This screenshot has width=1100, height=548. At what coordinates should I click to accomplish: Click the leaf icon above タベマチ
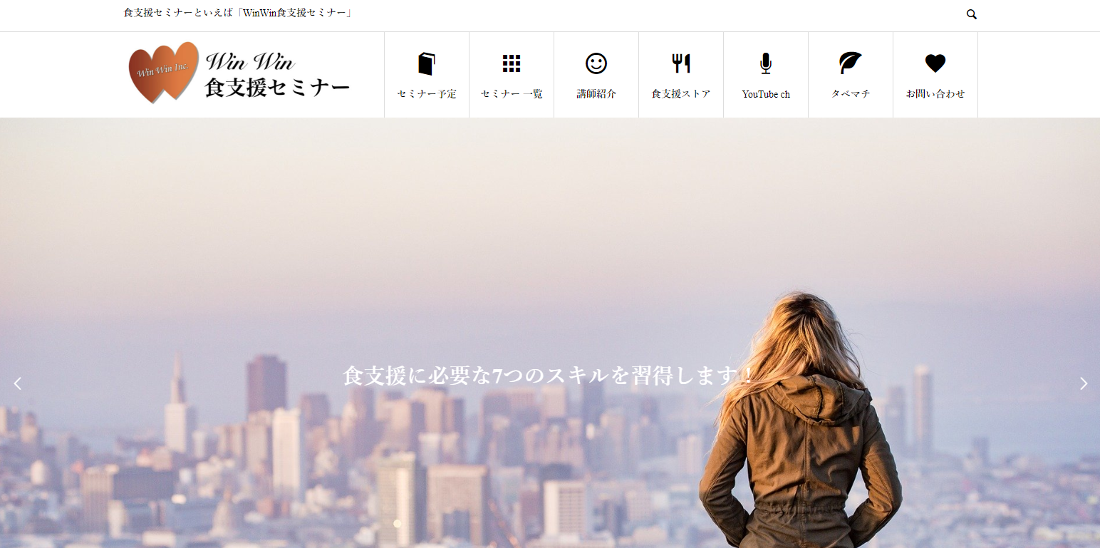coord(850,63)
